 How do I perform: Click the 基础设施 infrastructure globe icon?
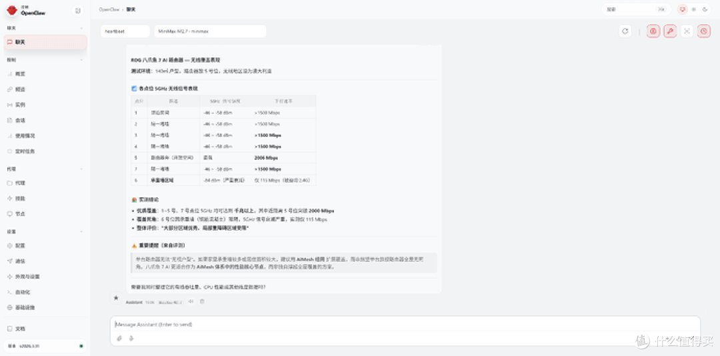[x=9, y=307]
